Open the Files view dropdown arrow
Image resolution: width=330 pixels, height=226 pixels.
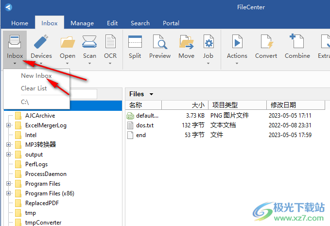point(151,94)
